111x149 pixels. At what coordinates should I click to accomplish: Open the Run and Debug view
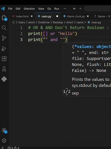tap(4, 49)
